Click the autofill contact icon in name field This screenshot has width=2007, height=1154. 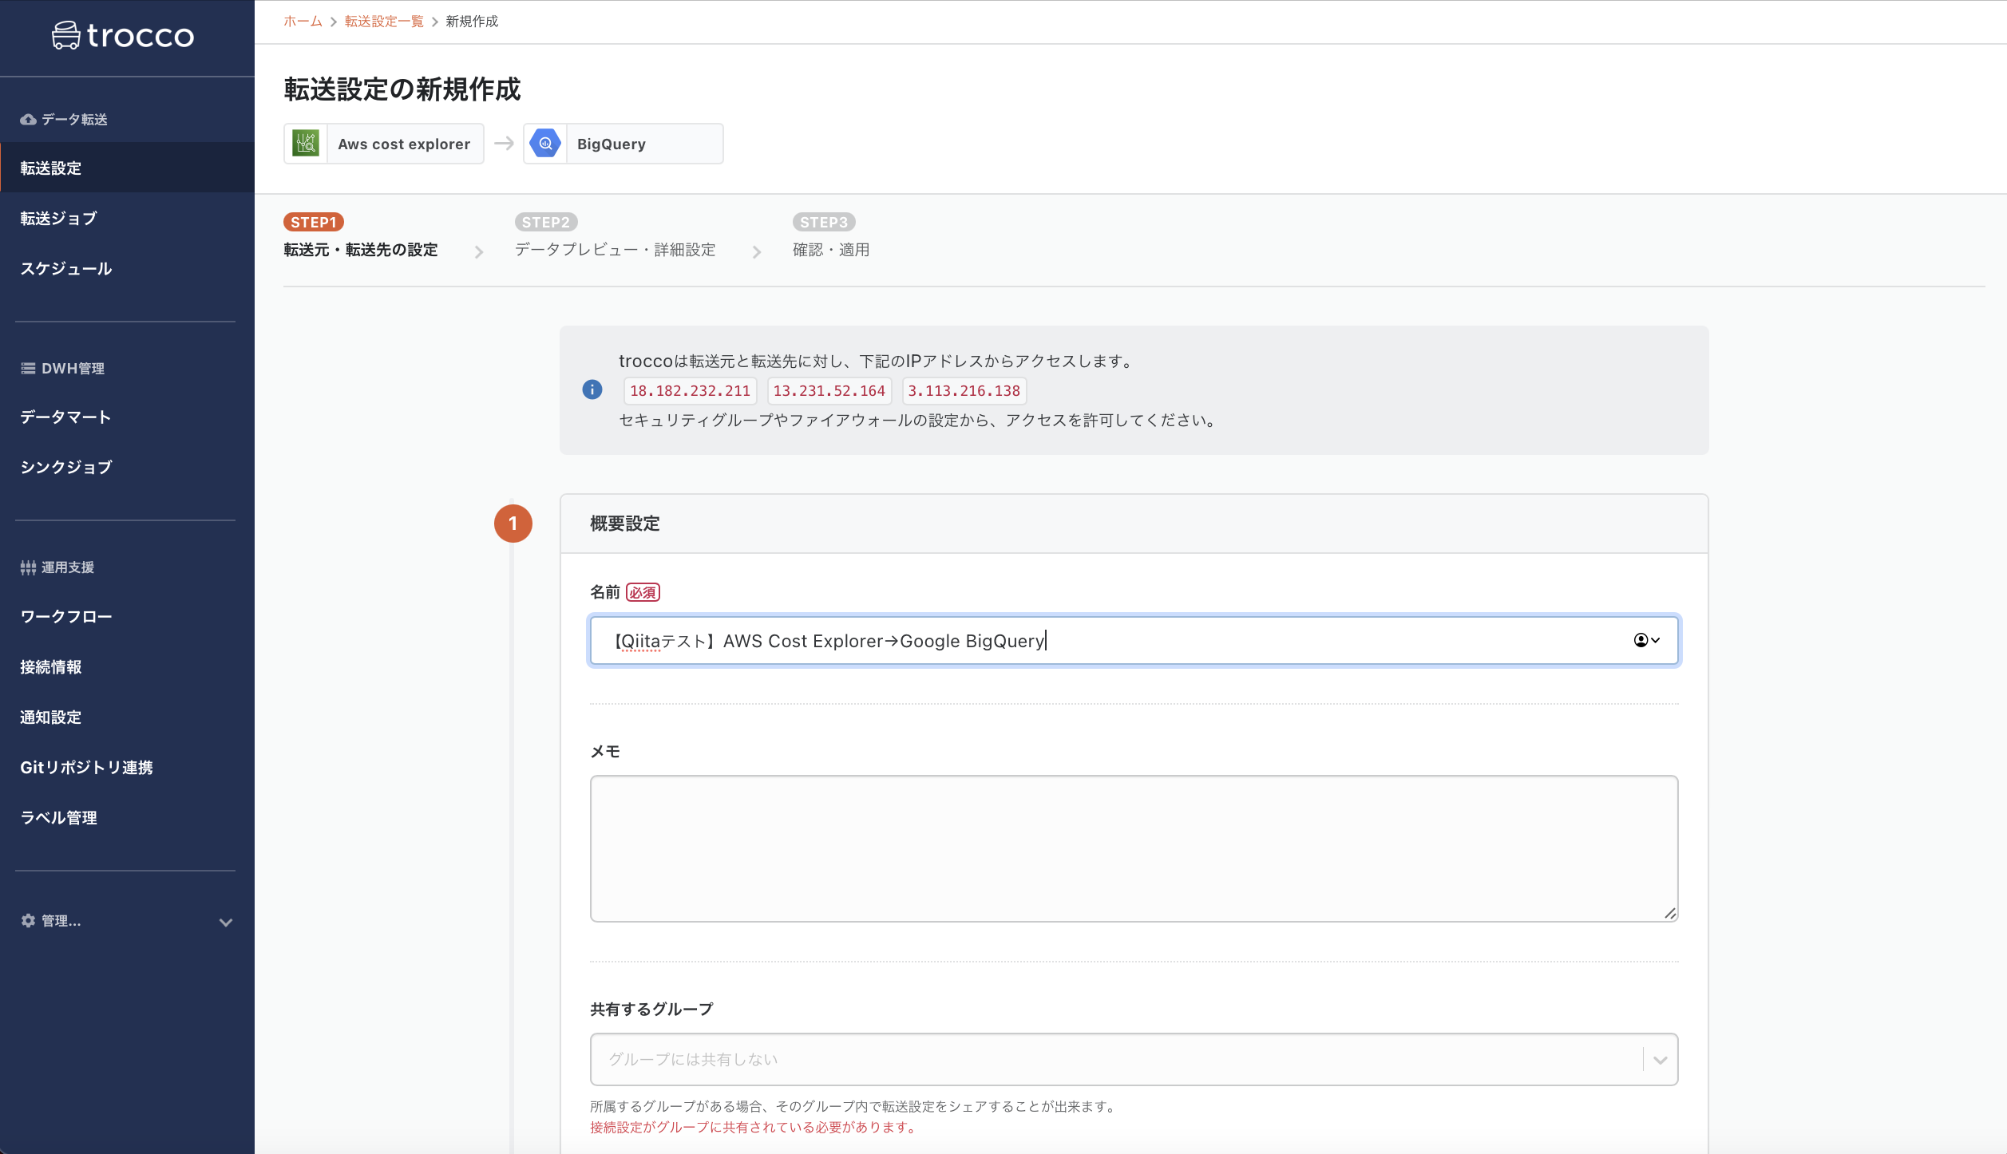[x=1646, y=640]
